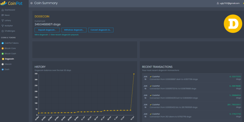Click the btc to doge conversion description

[174, 107]
